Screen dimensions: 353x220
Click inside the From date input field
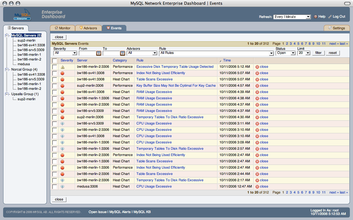87,53
